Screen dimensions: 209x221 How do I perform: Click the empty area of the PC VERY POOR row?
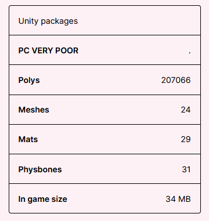click(134, 50)
